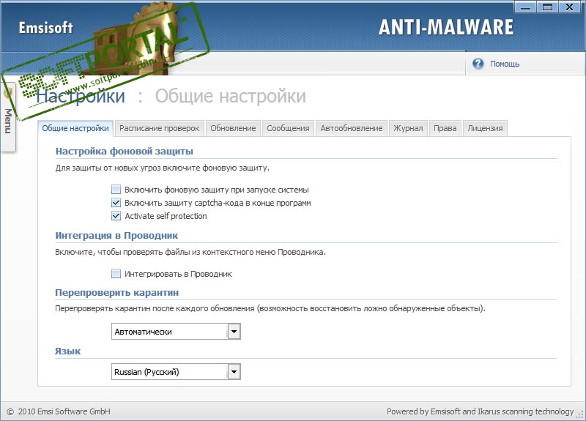Screen dimensions: 586x421
Task: Click the blue Help question mark icon
Action: coord(478,64)
